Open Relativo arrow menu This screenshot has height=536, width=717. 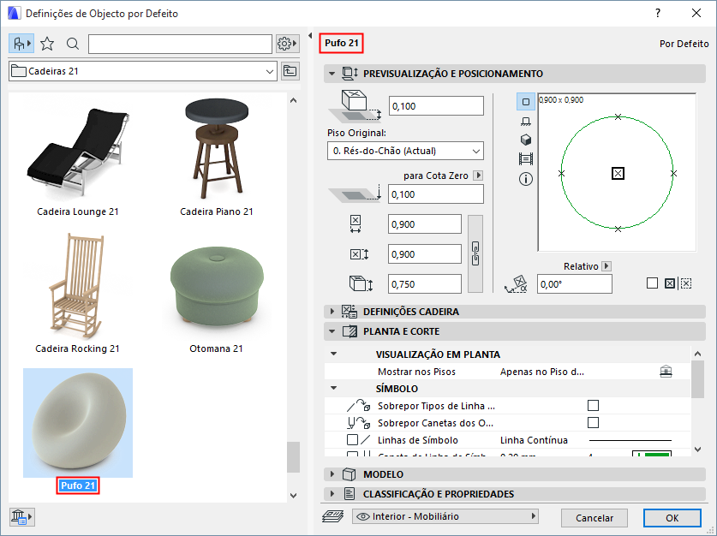click(x=606, y=266)
